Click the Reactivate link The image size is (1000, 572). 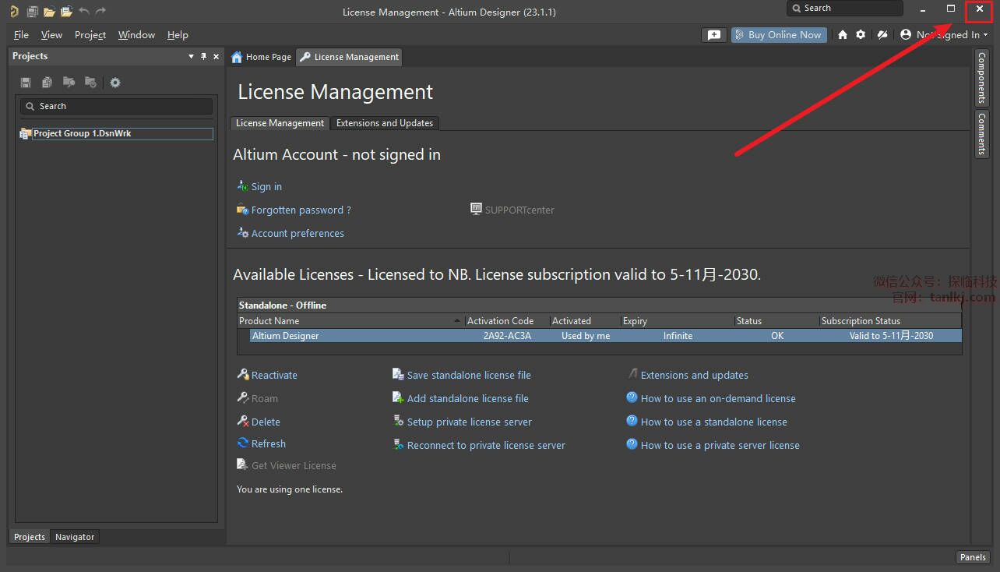click(274, 376)
